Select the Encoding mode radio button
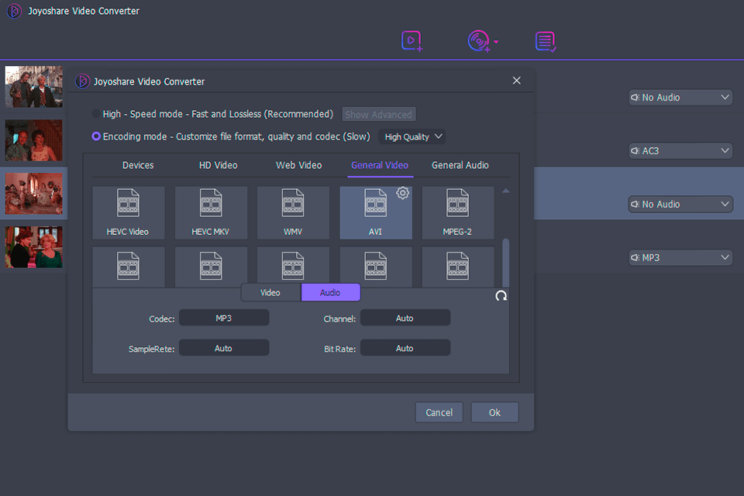This screenshot has width=744, height=496. [x=96, y=136]
